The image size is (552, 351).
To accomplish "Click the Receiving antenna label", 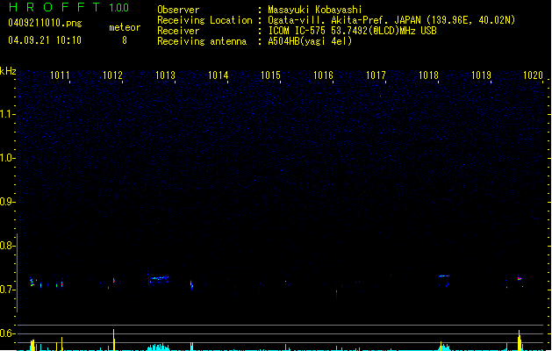I will 202,41.
